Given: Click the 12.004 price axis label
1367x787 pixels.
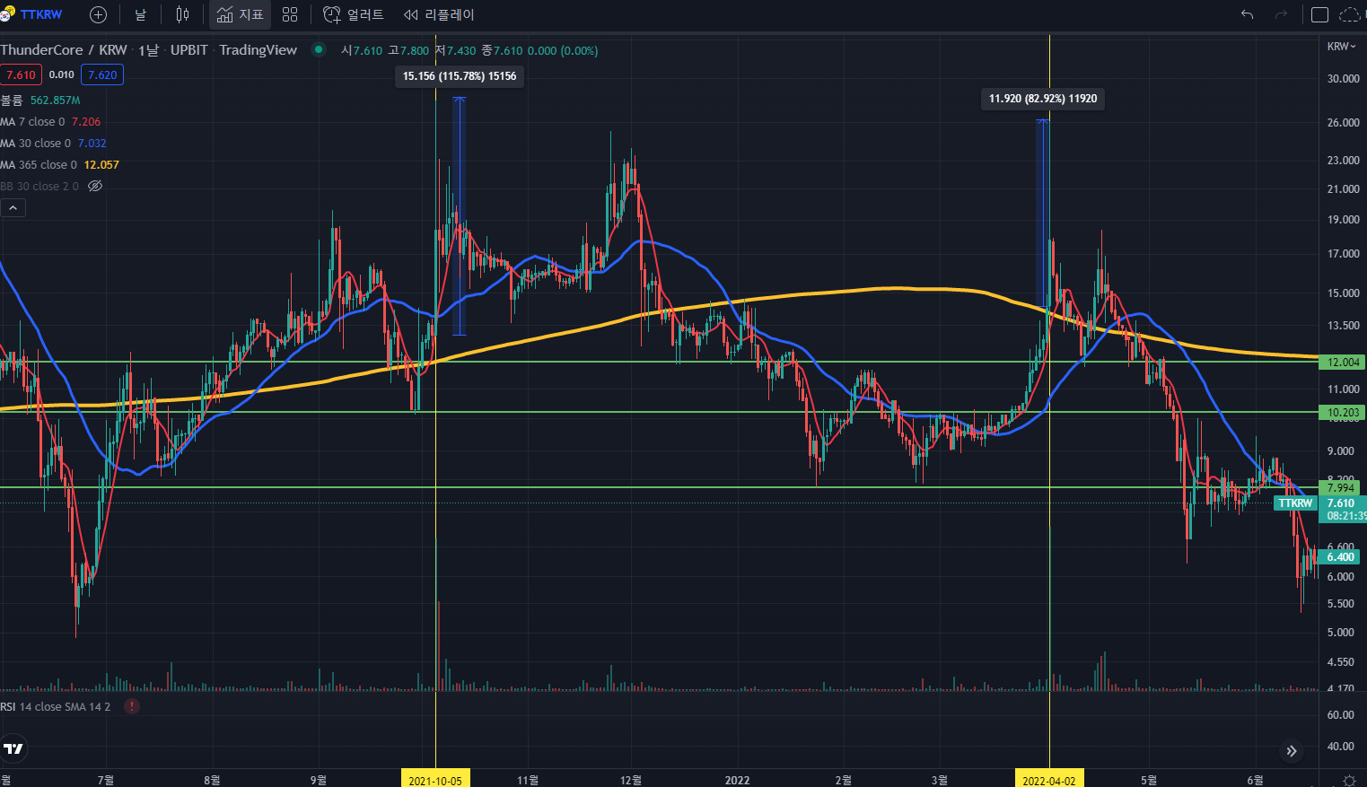Looking at the screenshot, I should pos(1342,363).
